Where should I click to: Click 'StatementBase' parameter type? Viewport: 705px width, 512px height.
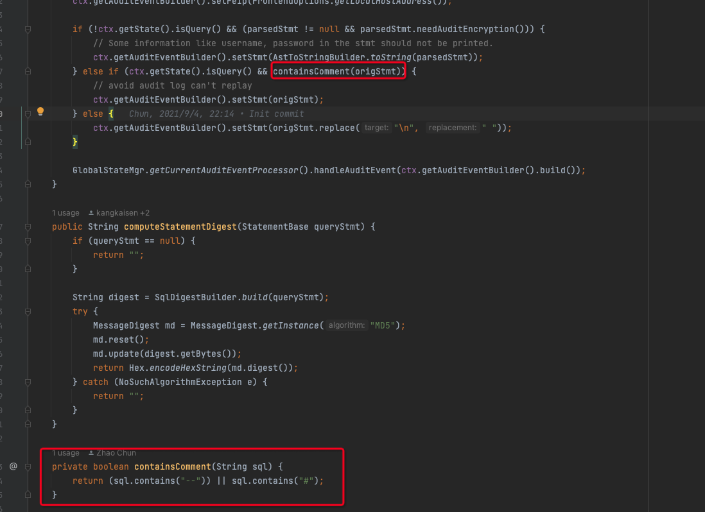275,227
